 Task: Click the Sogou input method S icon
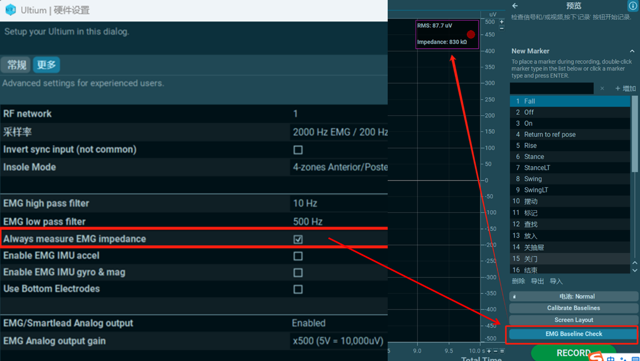tap(596, 357)
